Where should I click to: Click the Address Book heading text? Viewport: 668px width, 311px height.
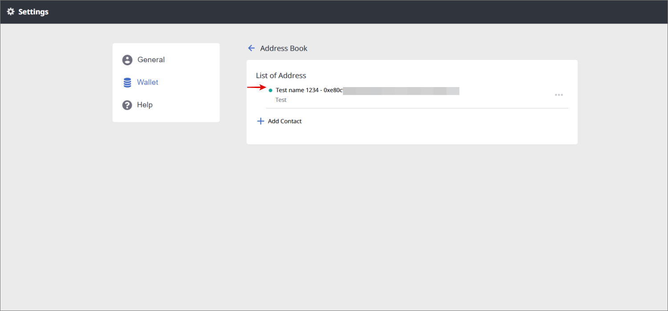(284, 48)
